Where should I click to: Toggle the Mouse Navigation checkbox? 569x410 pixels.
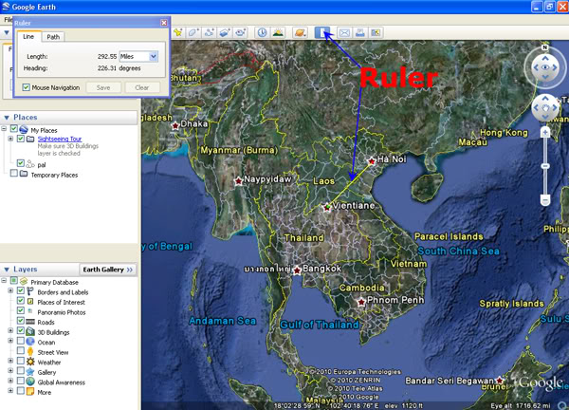[x=27, y=87]
